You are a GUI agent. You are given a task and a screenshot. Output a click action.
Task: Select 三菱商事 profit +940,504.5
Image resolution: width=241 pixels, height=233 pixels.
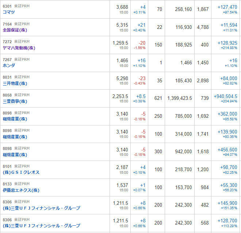225,96
